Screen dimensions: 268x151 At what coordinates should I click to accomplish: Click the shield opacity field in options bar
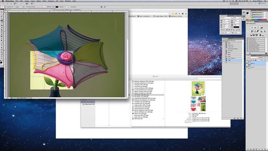coord(65,7)
